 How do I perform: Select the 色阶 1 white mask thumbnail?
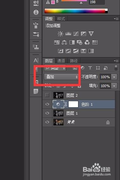73,104
